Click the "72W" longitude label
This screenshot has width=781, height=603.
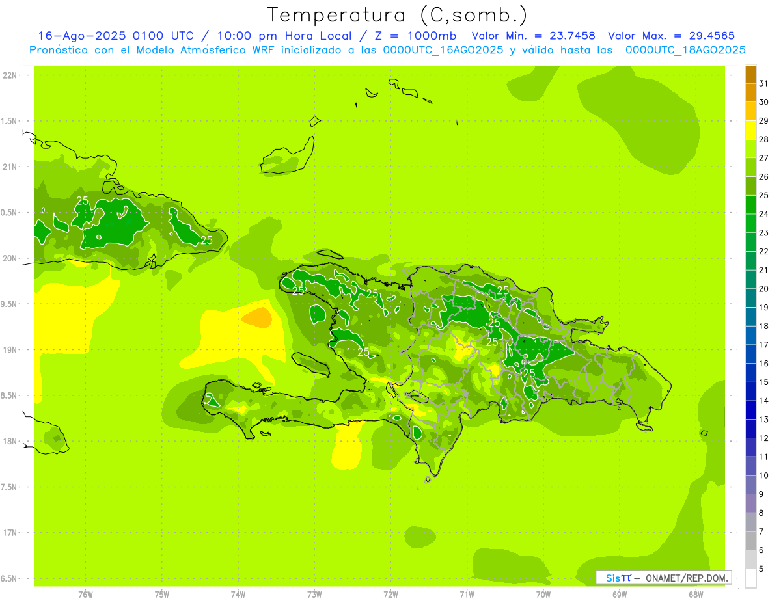390,594
